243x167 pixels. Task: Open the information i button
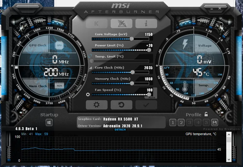point(146,24)
